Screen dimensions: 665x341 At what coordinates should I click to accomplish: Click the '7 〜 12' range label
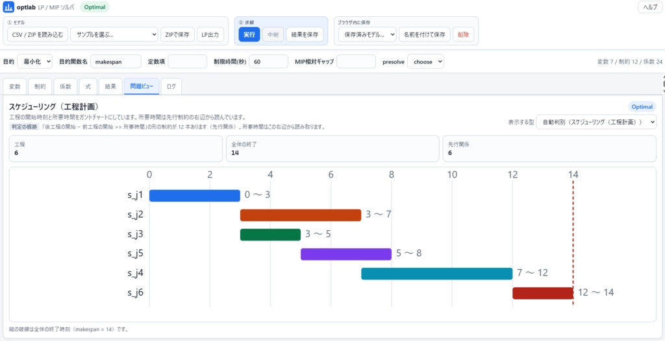pos(533,273)
